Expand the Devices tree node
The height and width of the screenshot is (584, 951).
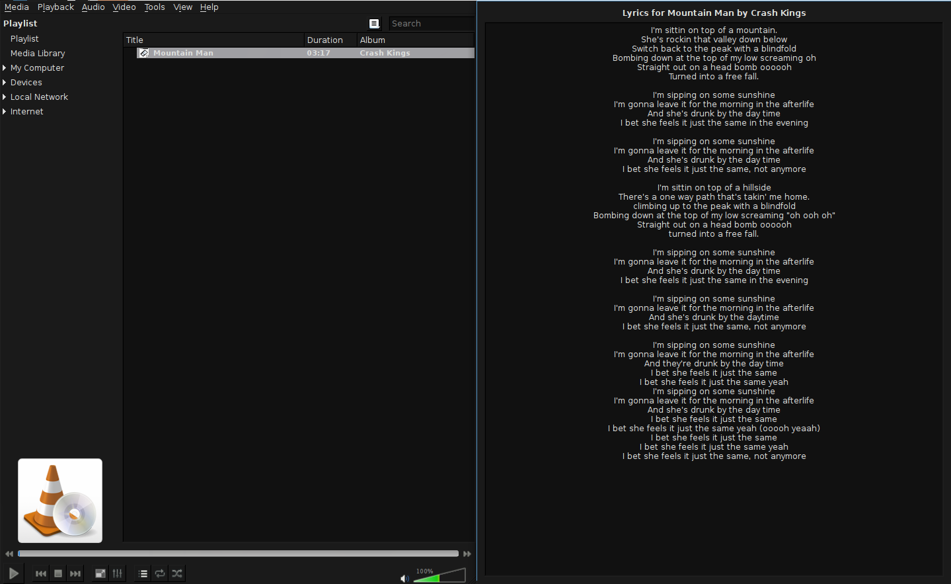tap(5, 83)
